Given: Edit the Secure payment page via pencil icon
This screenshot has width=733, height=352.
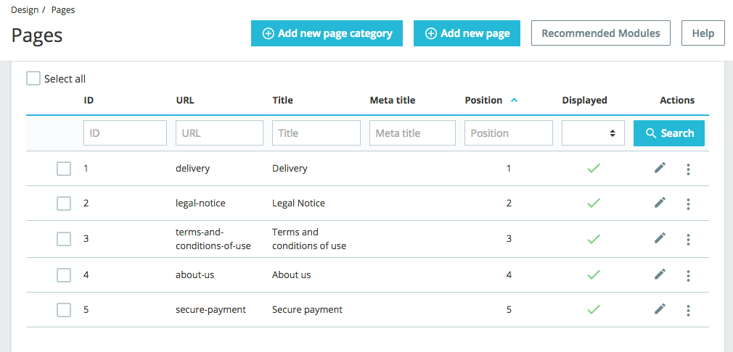Looking at the screenshot, I should tap(660, 309).
